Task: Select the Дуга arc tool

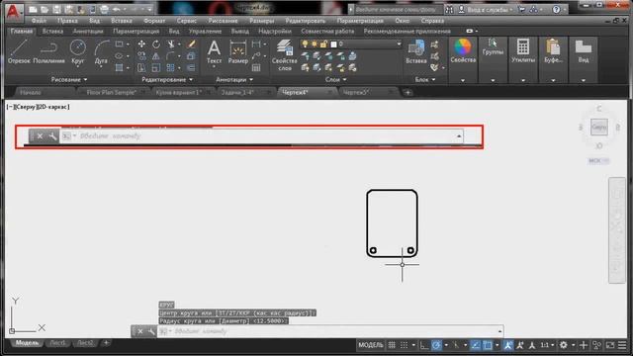Action: [x=101, y=51]
